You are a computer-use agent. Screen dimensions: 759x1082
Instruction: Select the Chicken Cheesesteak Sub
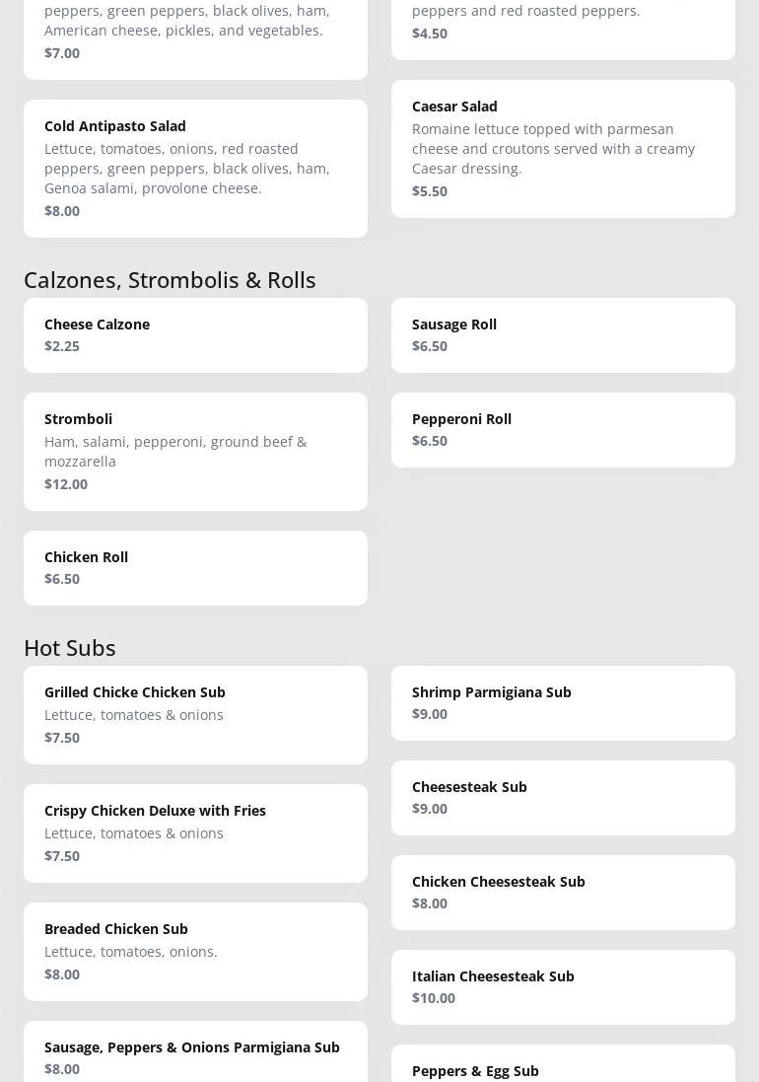pyautogui.click(x=563, y=892)
